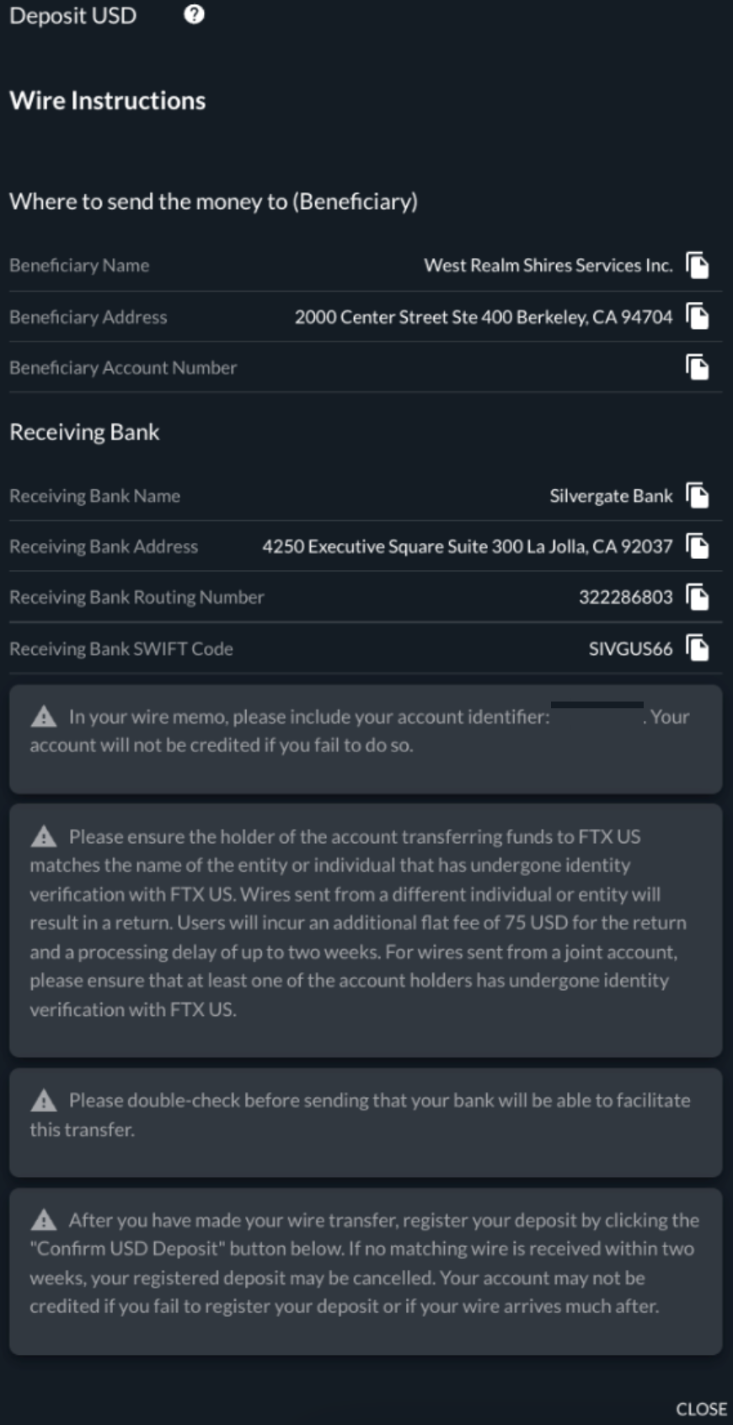Click the Silvergate Bank name text

[x=611, y=496]
